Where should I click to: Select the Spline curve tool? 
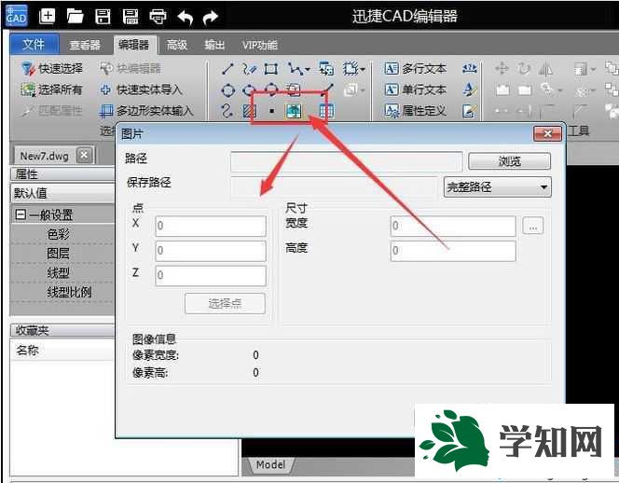click(227, 111)
